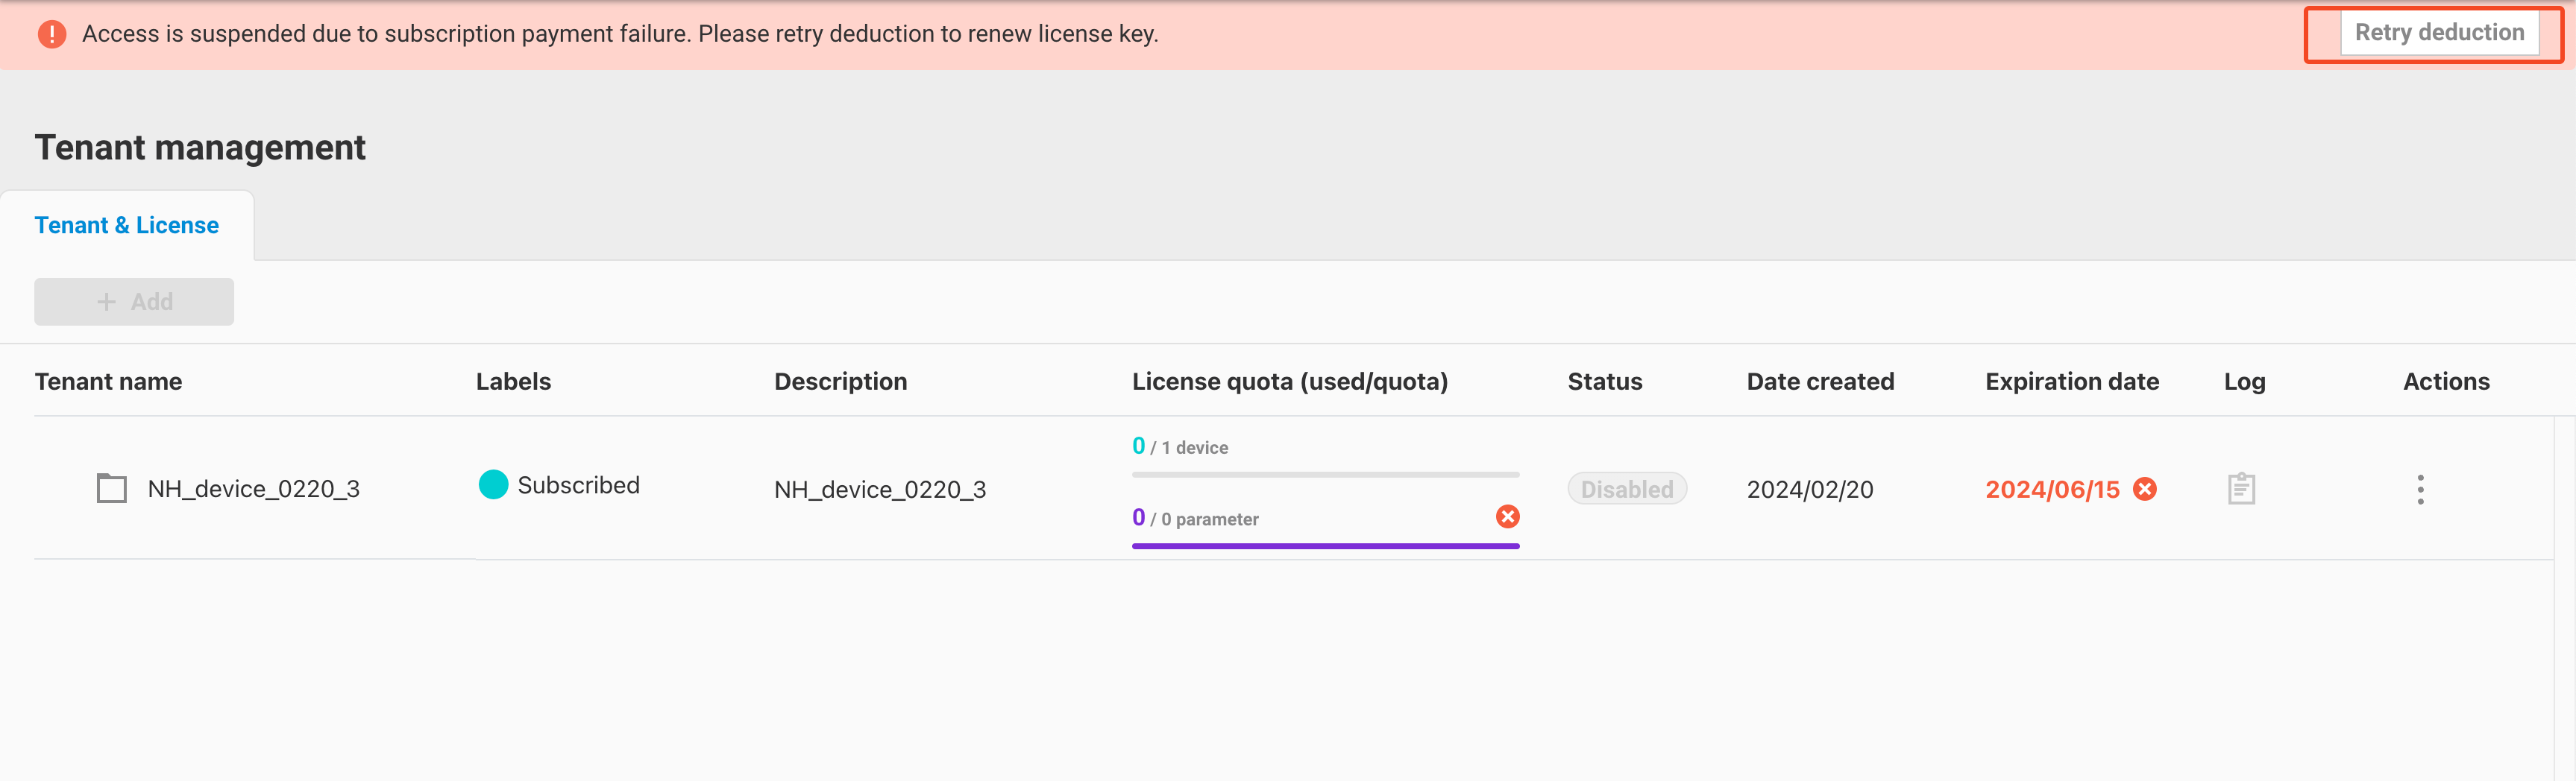Open the three-dot Actions icon for the tenant row
Image resolution: width=2576 pixels, height=781 pixels.
pos(2421,488)
